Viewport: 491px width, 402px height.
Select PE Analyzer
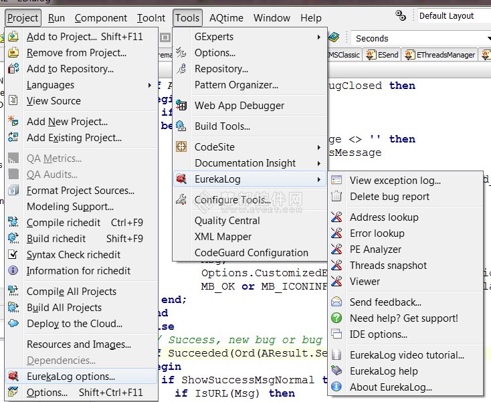(x=405, y=249)
